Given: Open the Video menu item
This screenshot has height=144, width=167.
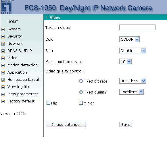Looking at the screenshot, I should [x=12, y=58].
